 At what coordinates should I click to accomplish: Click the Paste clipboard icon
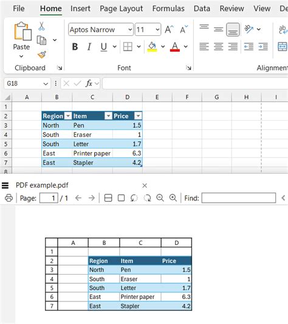[x=22, y=31]
